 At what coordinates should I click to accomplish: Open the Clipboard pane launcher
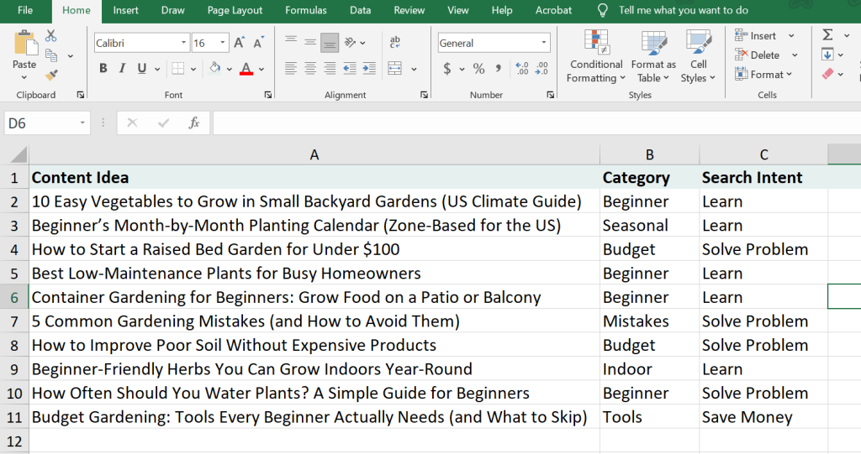81,95
